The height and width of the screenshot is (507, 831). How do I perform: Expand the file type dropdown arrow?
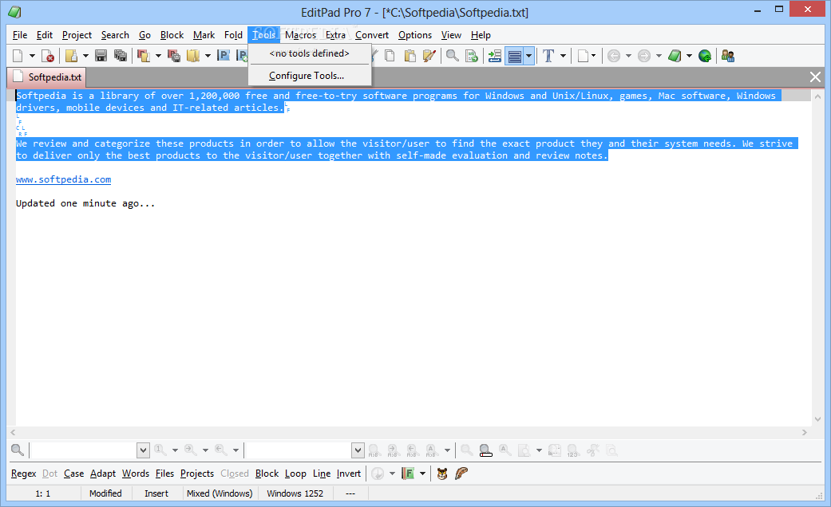594,56
